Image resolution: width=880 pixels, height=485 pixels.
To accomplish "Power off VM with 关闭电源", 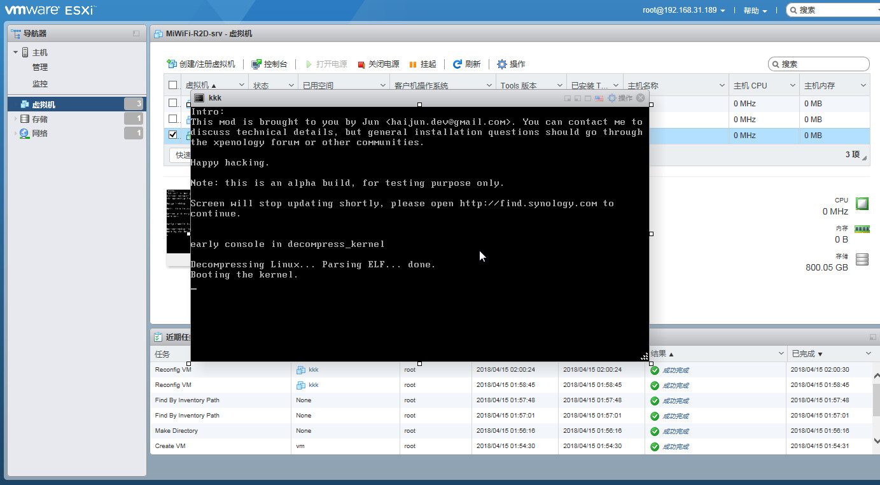I will click(378, 64).
